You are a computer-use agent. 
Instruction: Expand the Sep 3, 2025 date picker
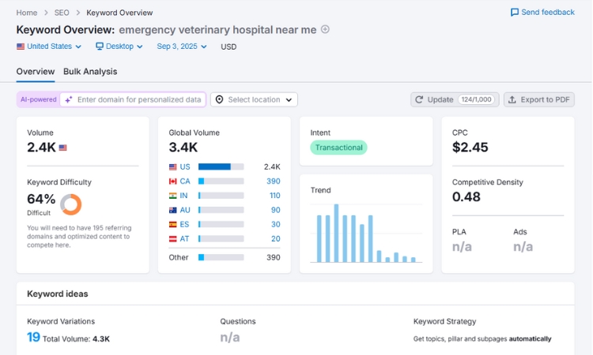click(x=182, y=47)
